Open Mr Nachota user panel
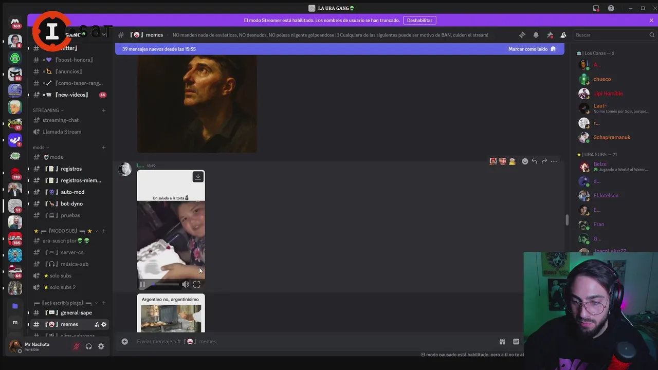 37,346
